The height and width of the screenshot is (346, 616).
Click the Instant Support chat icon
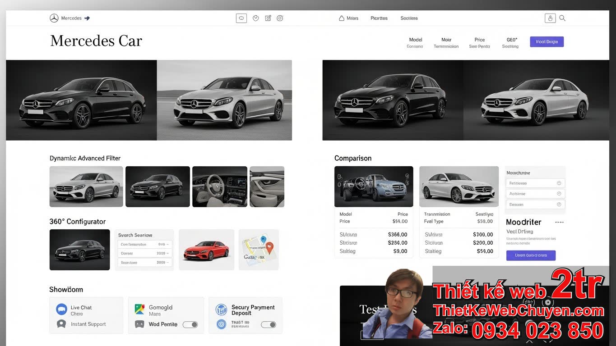(x=61, y=324)
